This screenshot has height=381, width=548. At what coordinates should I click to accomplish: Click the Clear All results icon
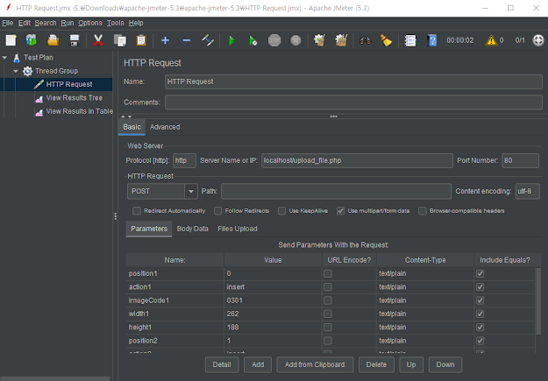(x=341, y=40)
